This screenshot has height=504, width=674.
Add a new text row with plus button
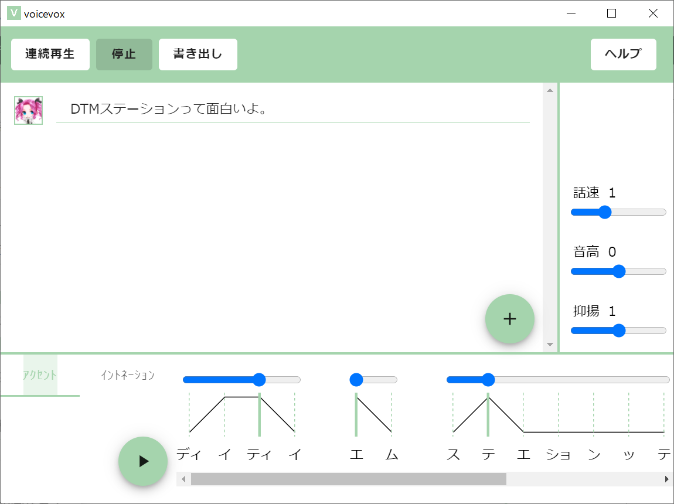coord(510,319)
